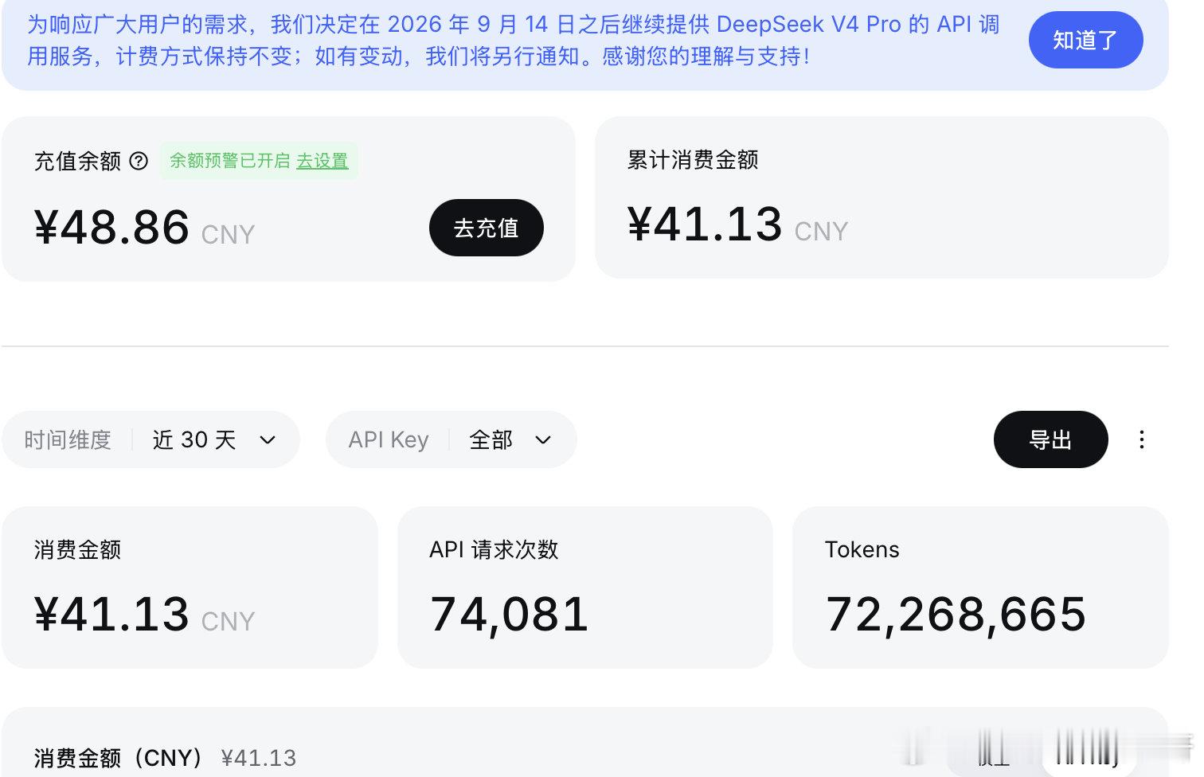Viewport: 1204px width, 777px height.
Task: Click the 余额预警已开启 status label
Action: (229, 161)
